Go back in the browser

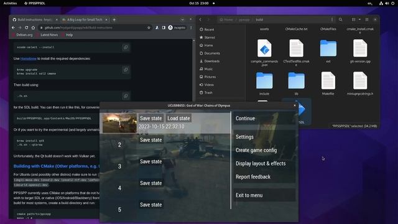point(14,27)
